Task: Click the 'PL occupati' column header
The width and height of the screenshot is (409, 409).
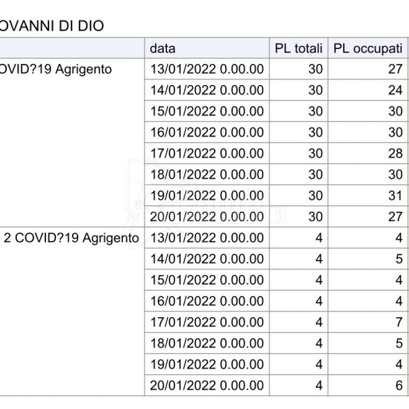Action: tap(368, 48)
